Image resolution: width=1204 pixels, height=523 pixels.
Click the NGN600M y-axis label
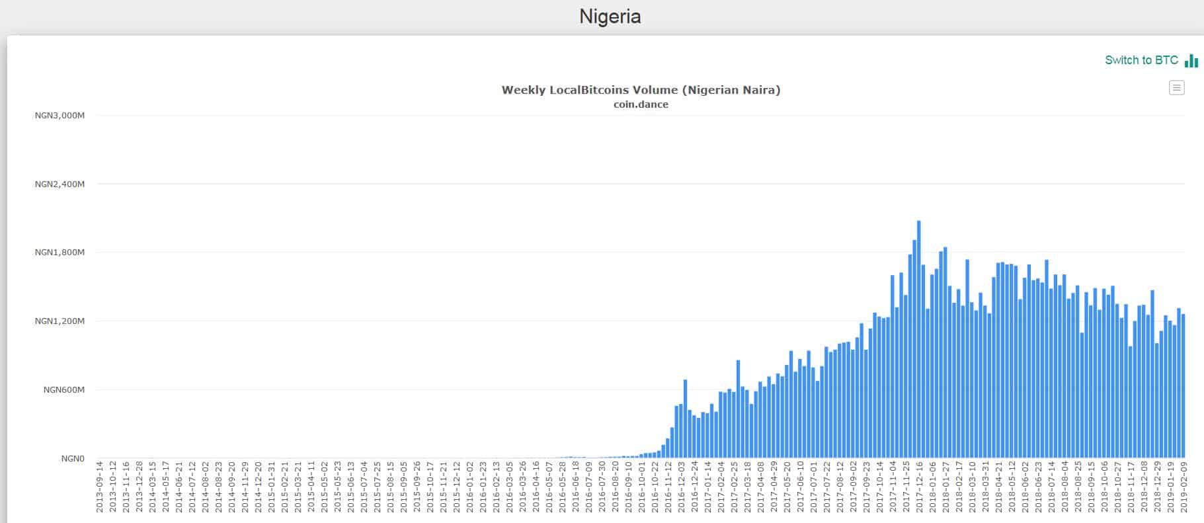[x=63, y=390]
